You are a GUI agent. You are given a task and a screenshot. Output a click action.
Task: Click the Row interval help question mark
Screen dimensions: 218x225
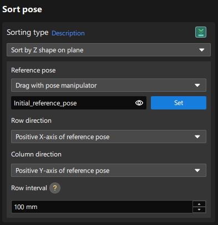click(55, 188)
